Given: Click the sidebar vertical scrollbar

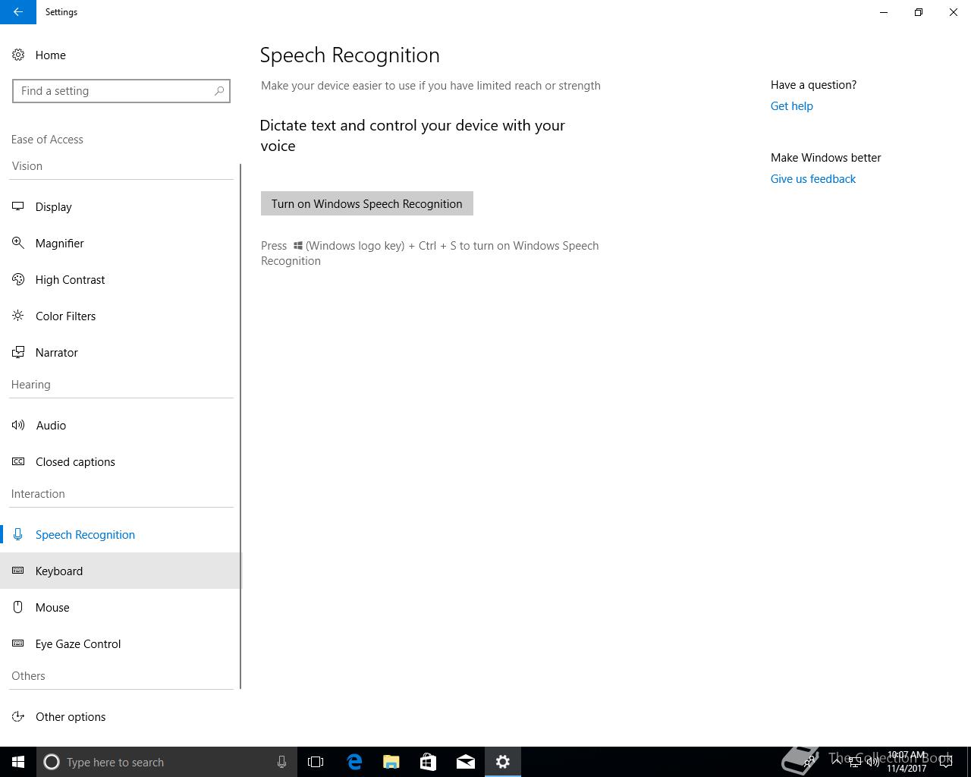Looking at the screenshot, I should click(240, 426).
